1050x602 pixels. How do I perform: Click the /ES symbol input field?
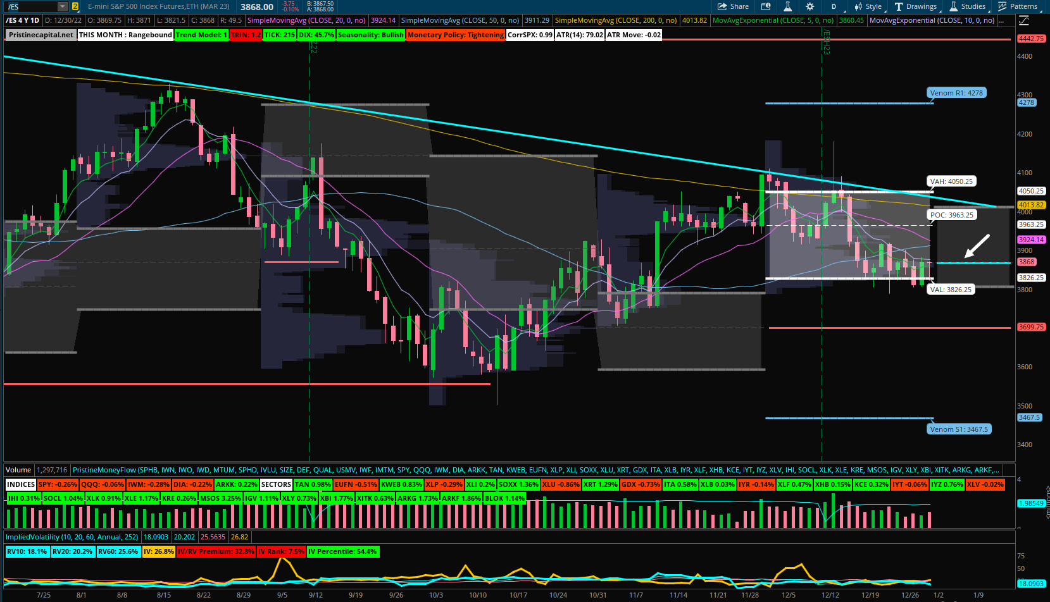[30, 6]
